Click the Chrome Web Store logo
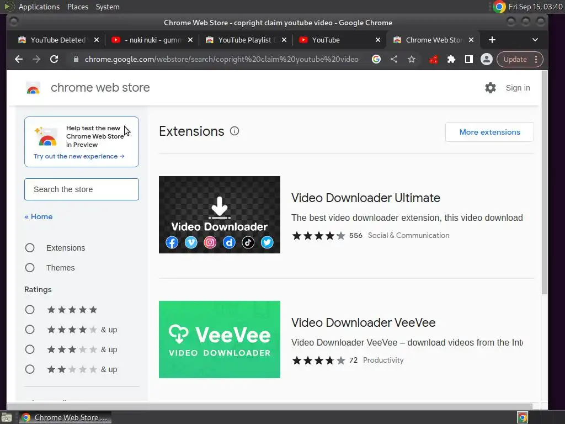The image size is (565, 424). [x=33, y=88]
